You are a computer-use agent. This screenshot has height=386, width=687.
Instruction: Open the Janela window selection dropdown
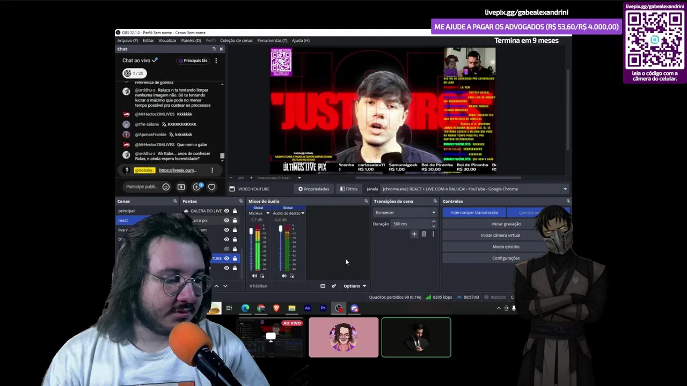(474, 189)
